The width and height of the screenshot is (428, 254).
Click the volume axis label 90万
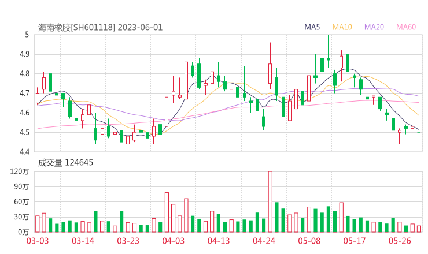click(21, 186)
